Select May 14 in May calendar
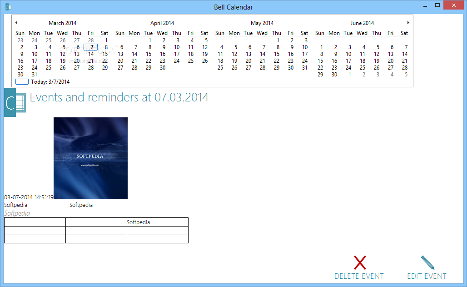The width and height of the screenshot is (467, 287). coord(263,54)
